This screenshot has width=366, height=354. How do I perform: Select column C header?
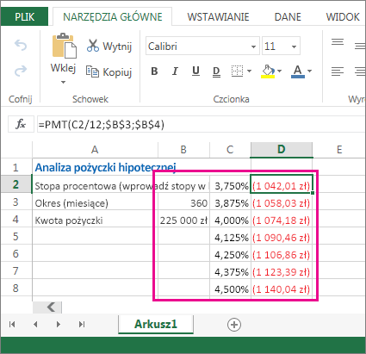pos(230,150)
